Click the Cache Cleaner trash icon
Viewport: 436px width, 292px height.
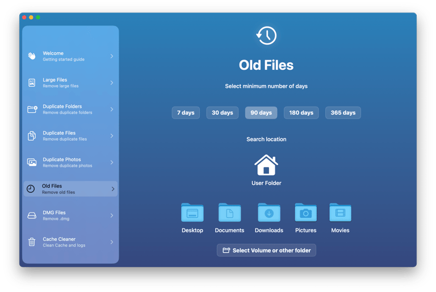pyautogui.click(x=32, y=242)
